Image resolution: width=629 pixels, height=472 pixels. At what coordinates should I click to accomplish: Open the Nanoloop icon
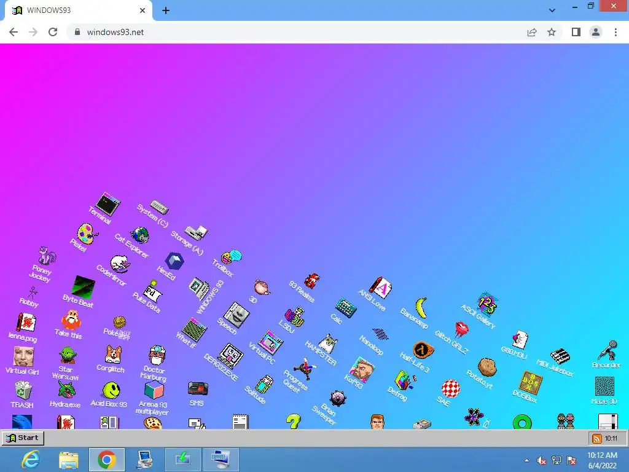380,334
